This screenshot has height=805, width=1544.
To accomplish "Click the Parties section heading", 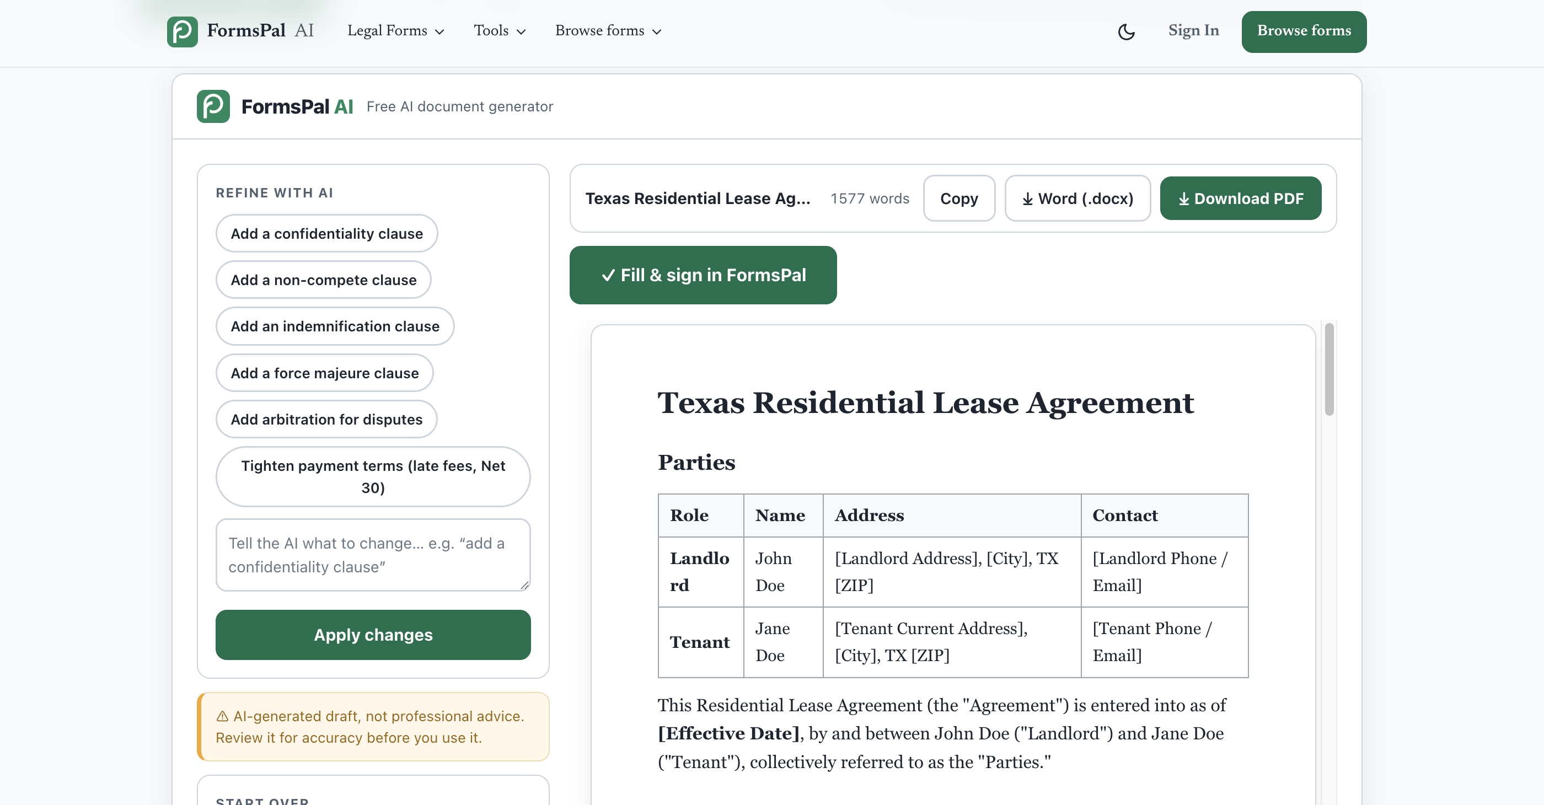I will click(696, 462).
